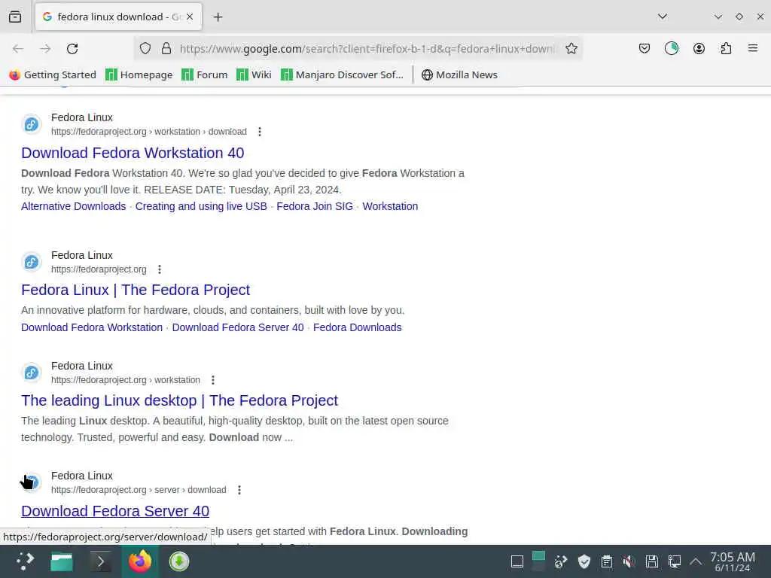
Task: Open clock showing 7:05 AM
Action: (x=732, y=561)
